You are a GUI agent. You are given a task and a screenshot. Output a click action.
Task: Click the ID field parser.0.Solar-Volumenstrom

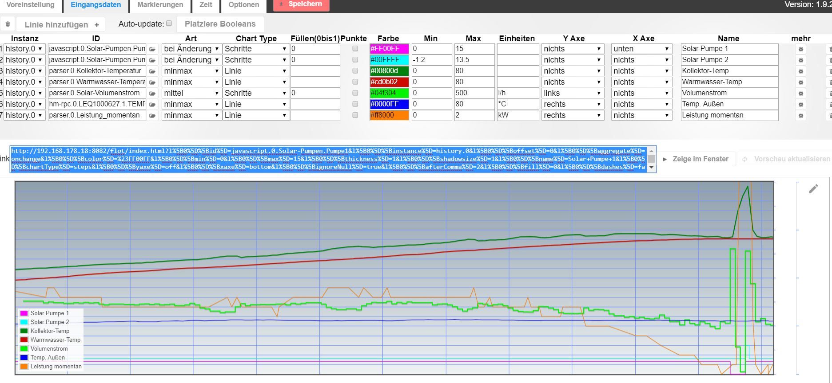pyautogui.click(x=97, y=93)
